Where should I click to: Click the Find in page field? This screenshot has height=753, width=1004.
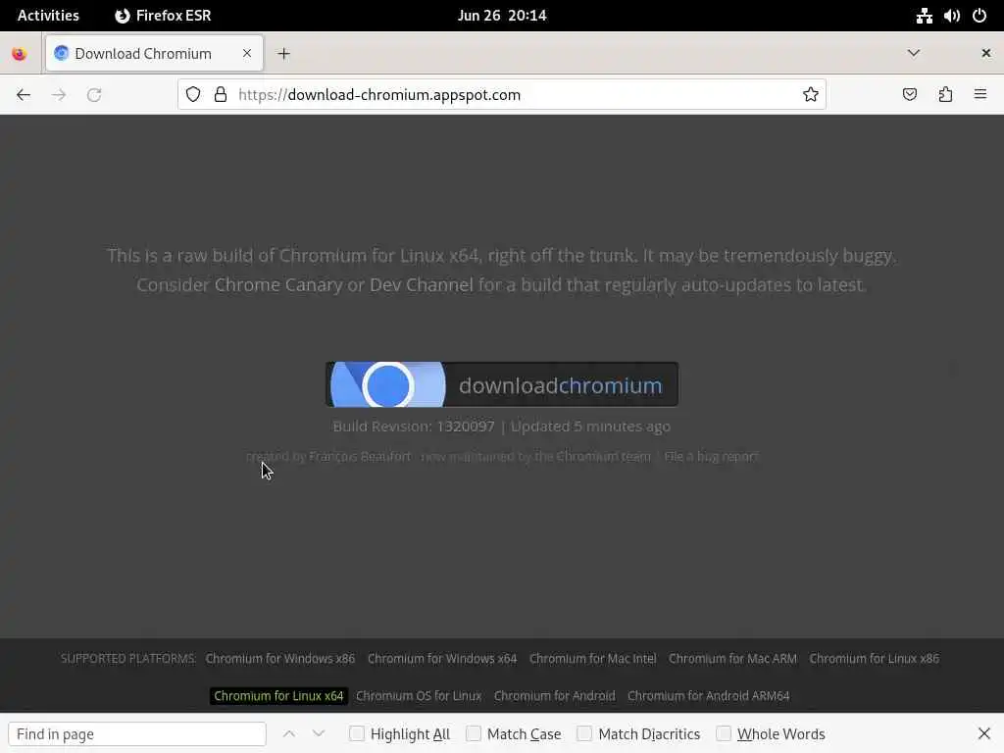[x=137, y=733]
